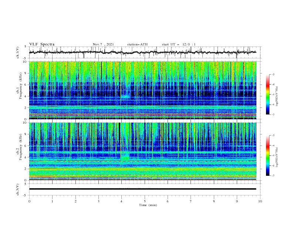Click the "8" tick on the Time axis
The width and height of the screenshot is (293, 226).
point(214,201)
